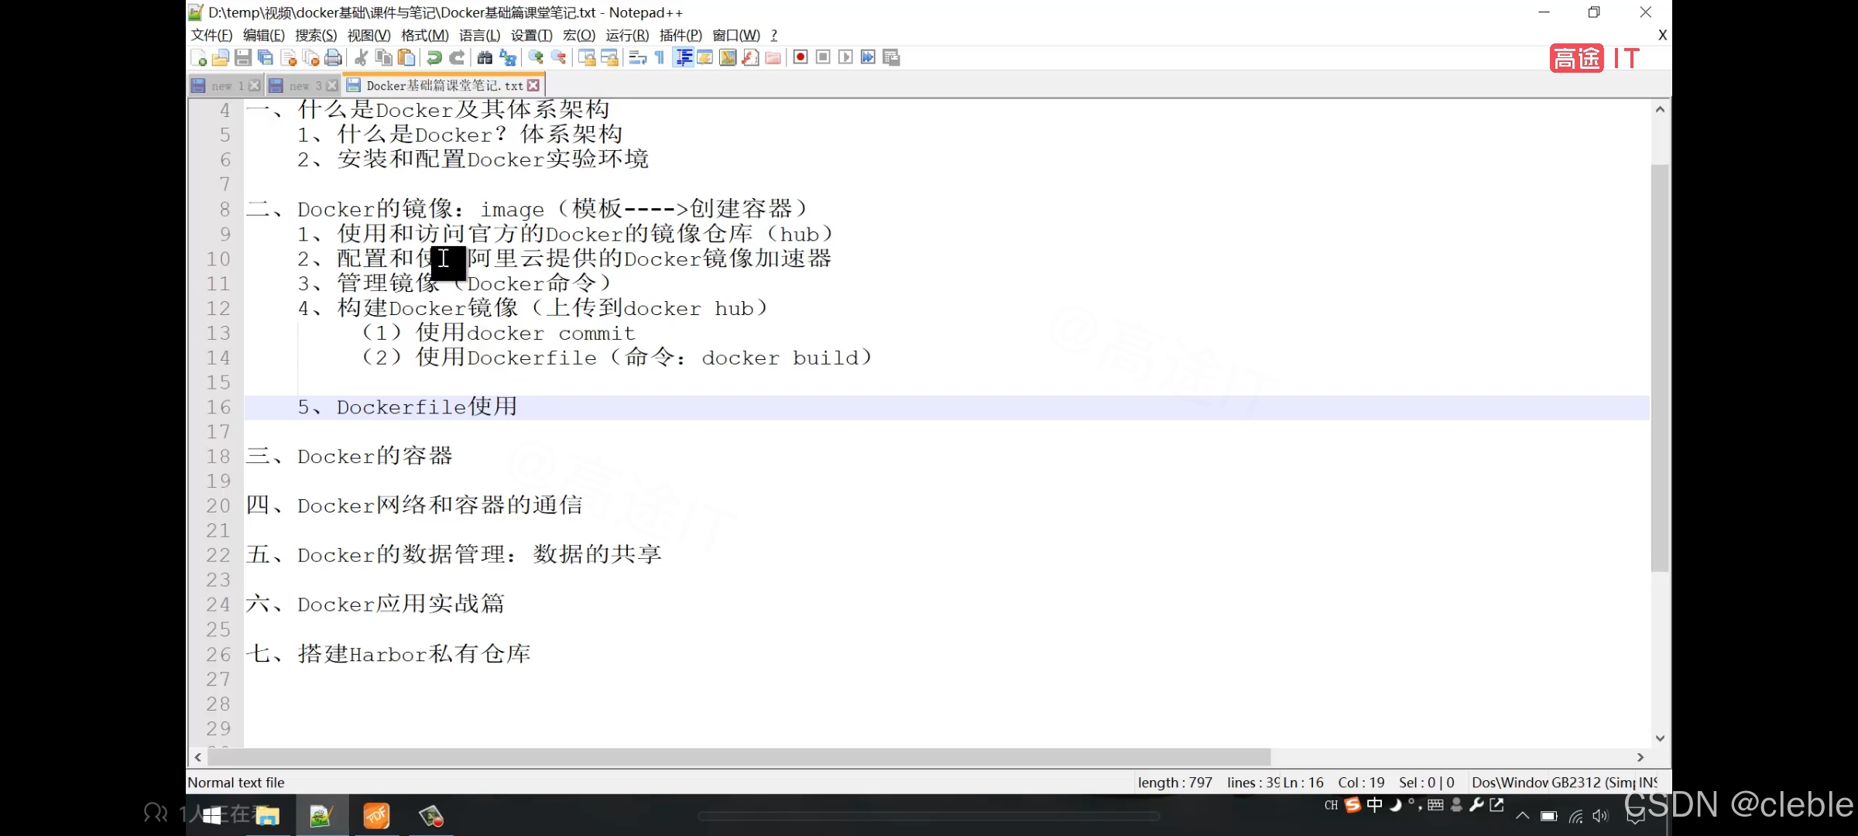Open the 格式(M) menu
Image resolution: width=1858 pixels, height=836 pixels.
424,36
